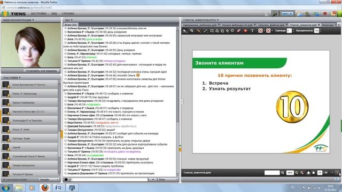
Task: Click the microphone settings icon in header
Action: click(x=275, y=14)
